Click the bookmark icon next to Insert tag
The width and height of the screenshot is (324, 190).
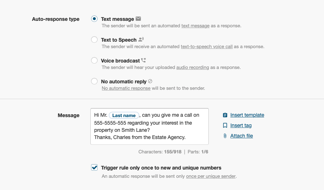pyautogui.click(x=225, y=126)
